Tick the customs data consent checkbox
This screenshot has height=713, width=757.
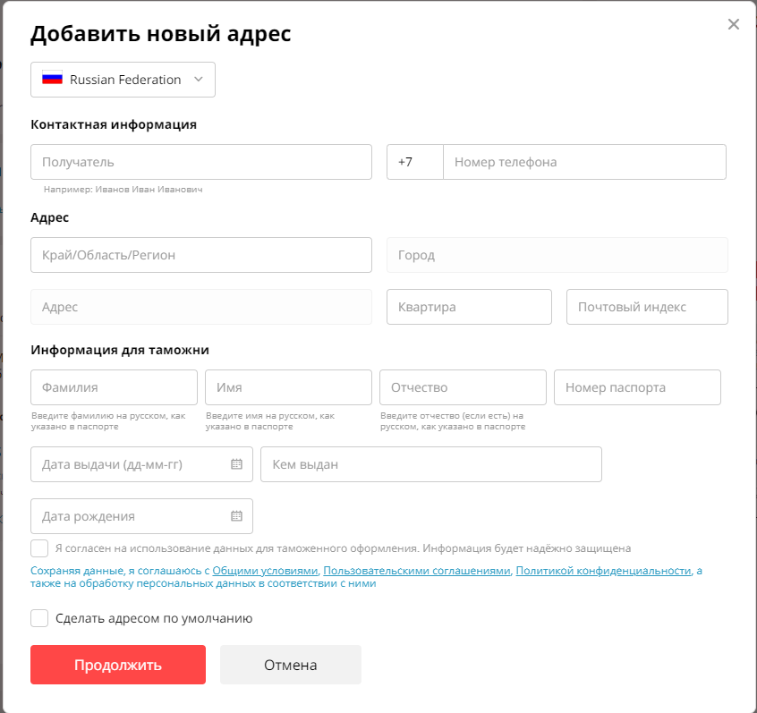tap(39, 548)
